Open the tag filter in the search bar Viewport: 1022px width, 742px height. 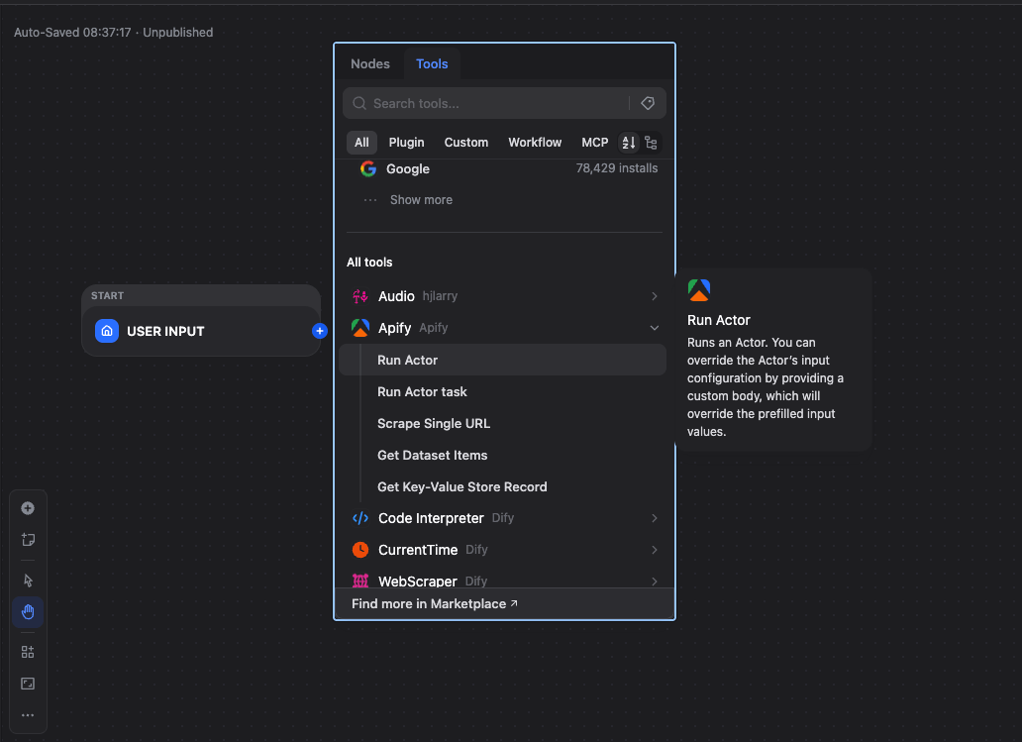pos(649,103)
